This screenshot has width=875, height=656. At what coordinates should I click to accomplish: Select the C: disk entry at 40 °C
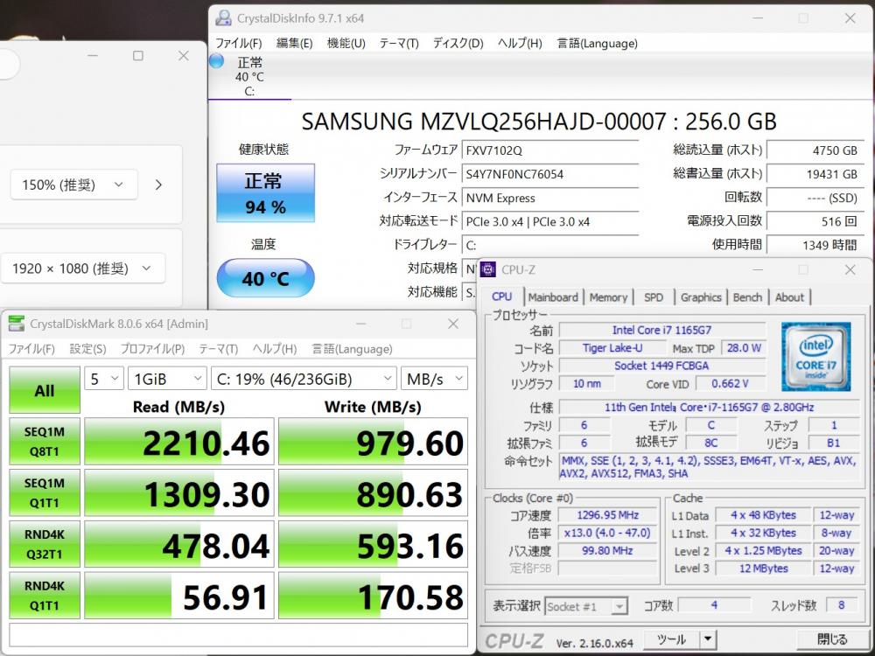pyautogui.click(x=249, y=76)
